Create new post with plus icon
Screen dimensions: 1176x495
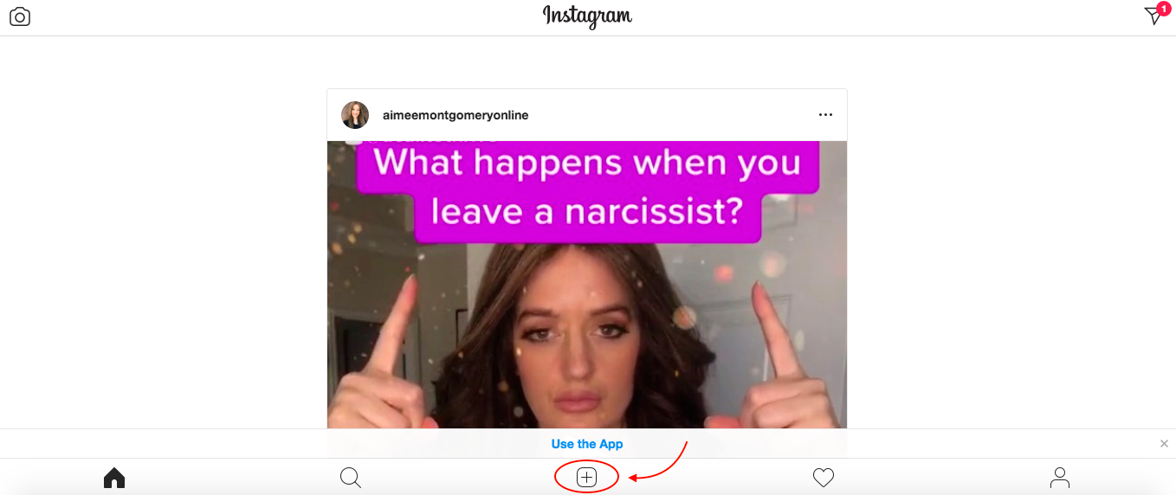[x=587, y=478]
